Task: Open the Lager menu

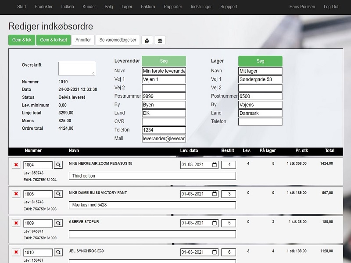Action: pos(127,7)
